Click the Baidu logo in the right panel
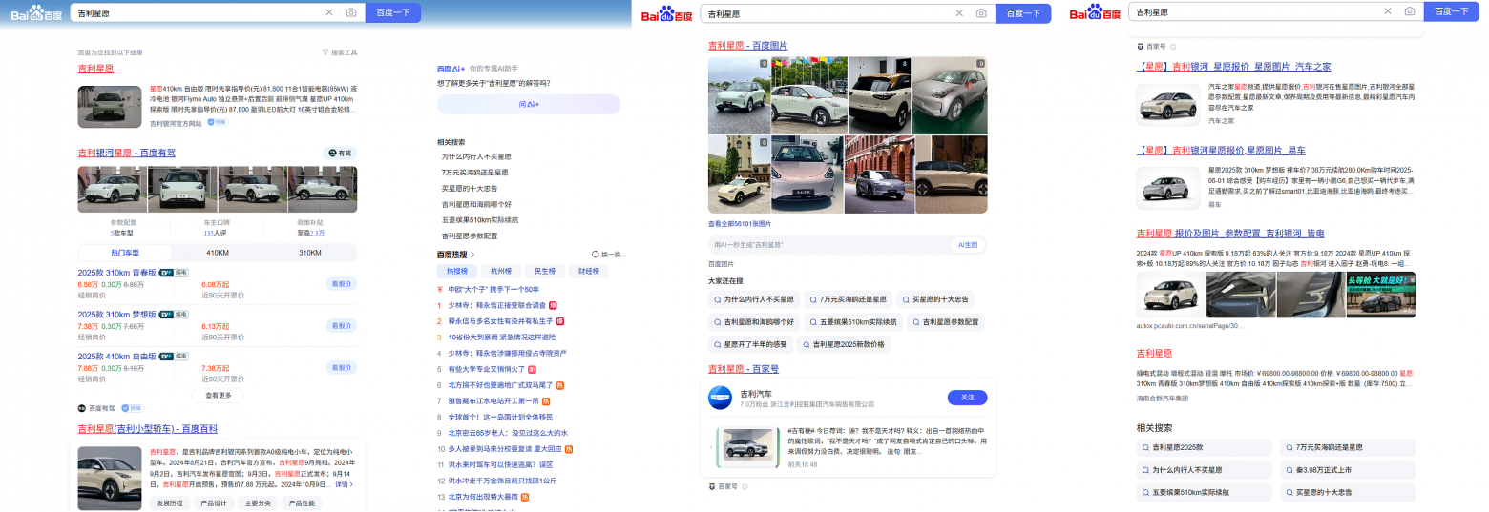 coord(1095,11)
